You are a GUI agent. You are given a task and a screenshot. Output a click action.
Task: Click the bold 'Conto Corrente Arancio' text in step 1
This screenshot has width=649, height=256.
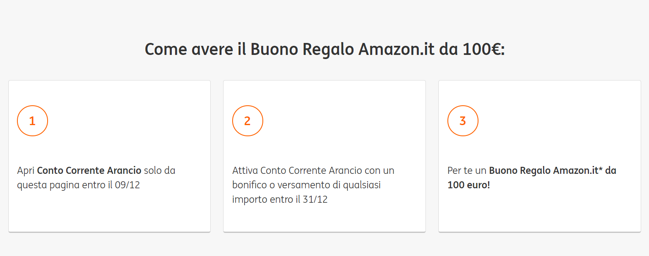click(x=89, y=171)
